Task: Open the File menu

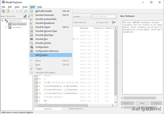Action: (3, 7)
